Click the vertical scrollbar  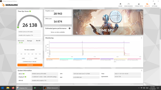tap(160, 24)
